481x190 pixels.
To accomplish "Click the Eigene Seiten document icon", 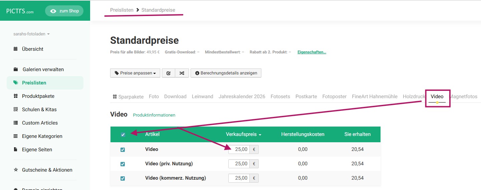I will click(x=15, y=150).
